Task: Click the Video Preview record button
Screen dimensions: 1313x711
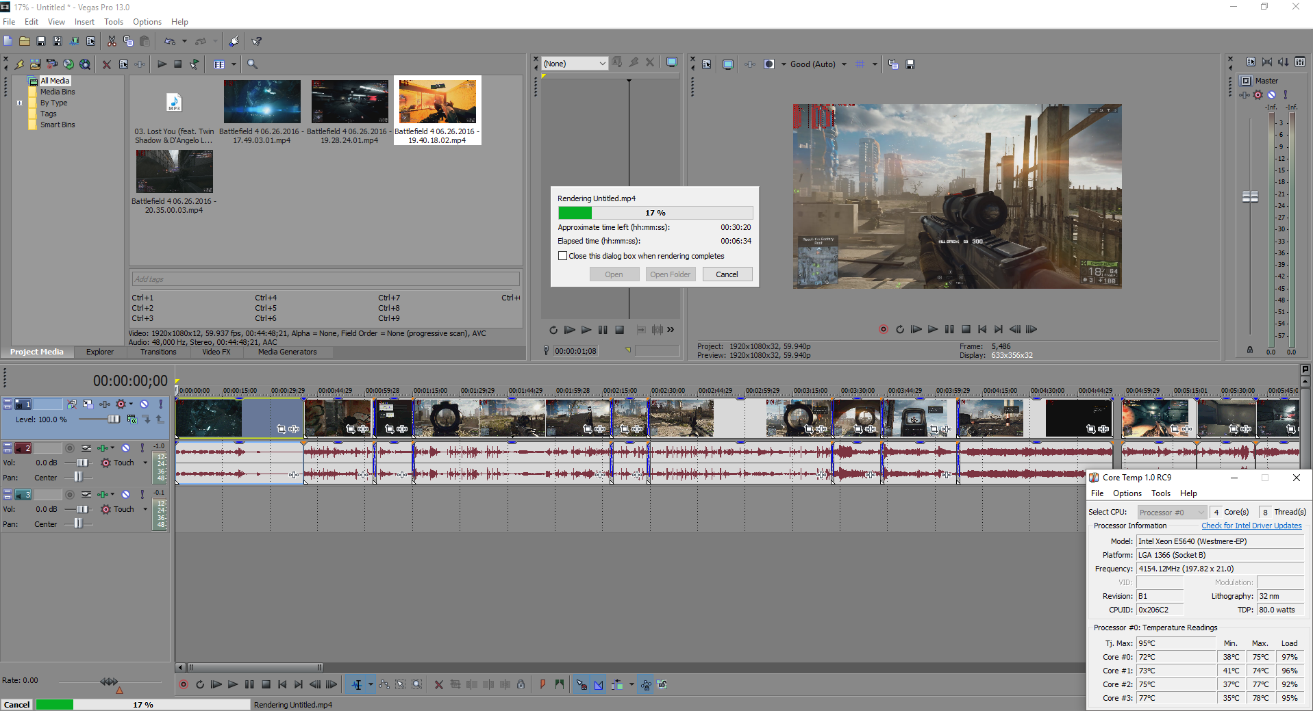Action: coord(884,329)
